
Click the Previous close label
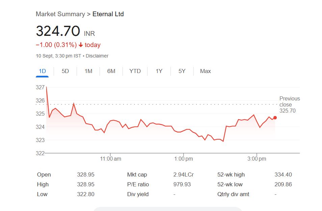tap(289, 101)
